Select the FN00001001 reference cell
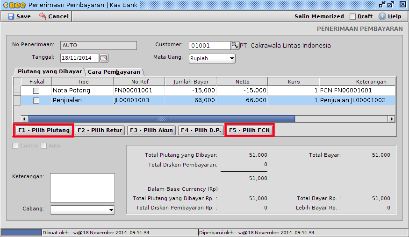409x237 pixels. tap(139, 91)
